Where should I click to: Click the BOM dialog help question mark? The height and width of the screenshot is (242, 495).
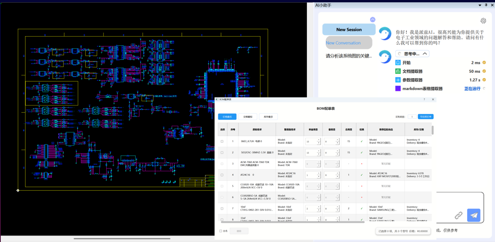tap(424, 100)
